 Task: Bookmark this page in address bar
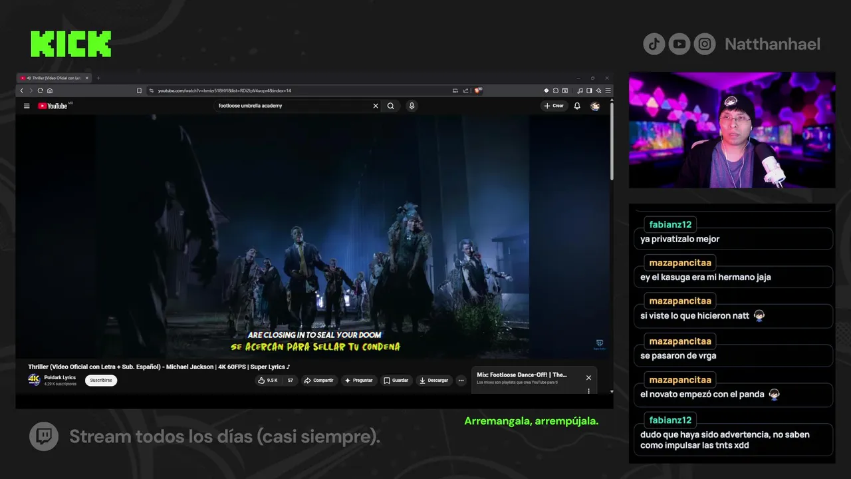[139, 90]
